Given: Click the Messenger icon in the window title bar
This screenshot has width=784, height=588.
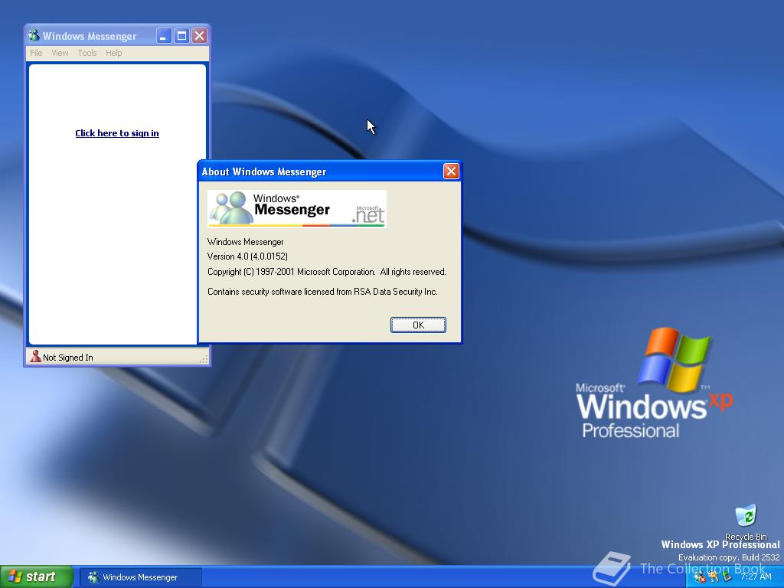Looking at the screenshot, I should click(x=34, y=35).
